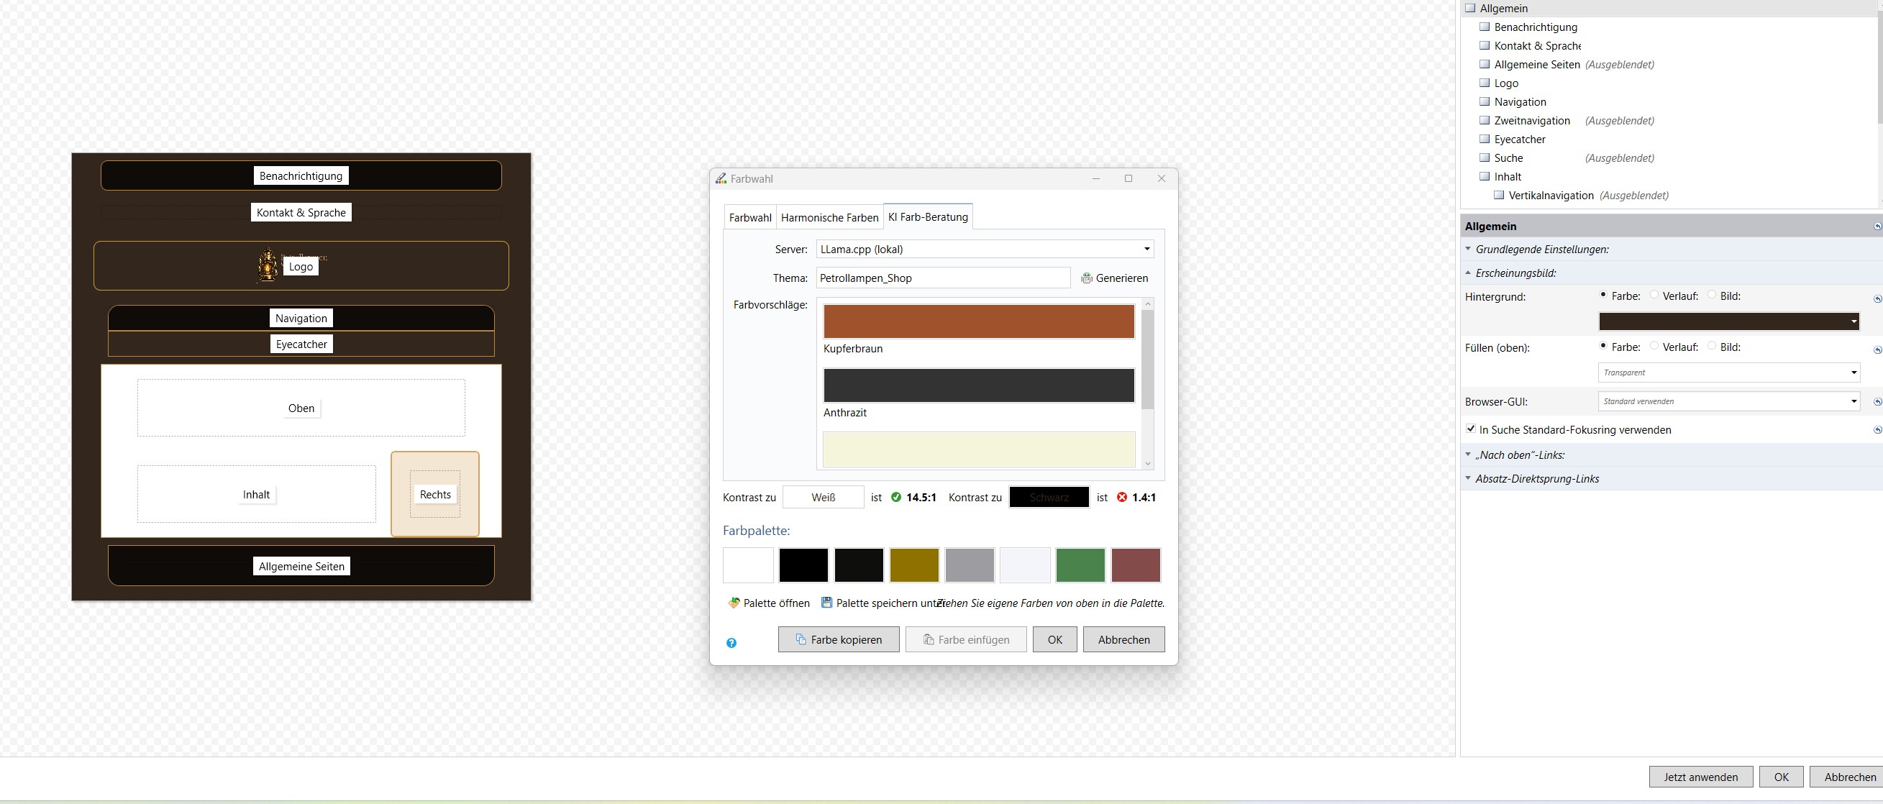Open the Hintergrund dark color dropdown

click(1729, 321)
